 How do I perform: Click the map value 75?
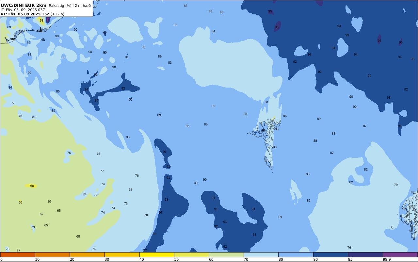(98, 154)
